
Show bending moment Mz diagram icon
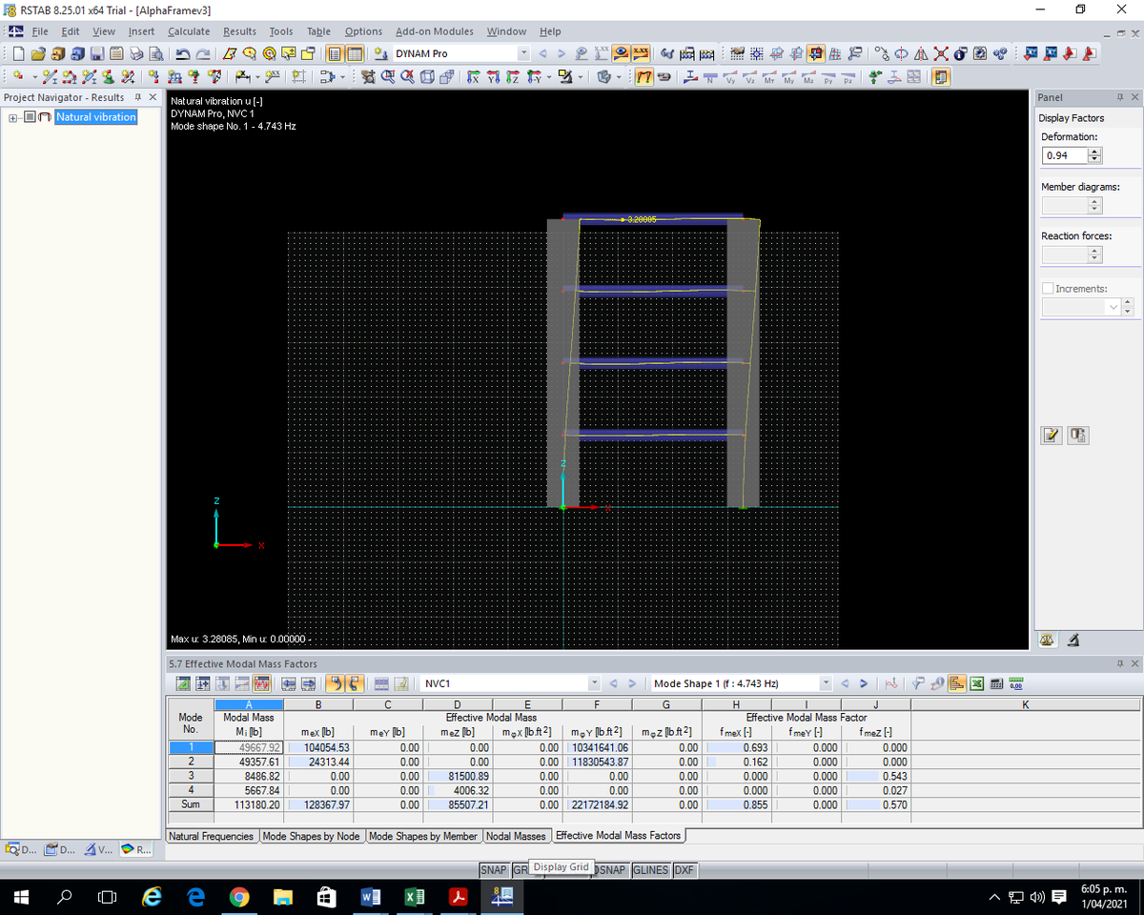coord(808,76)
